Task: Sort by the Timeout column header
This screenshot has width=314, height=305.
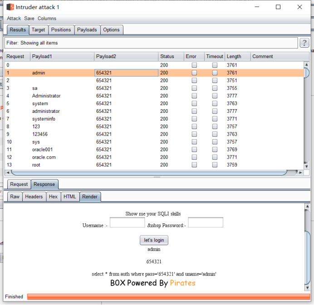Action: (215, 56)
